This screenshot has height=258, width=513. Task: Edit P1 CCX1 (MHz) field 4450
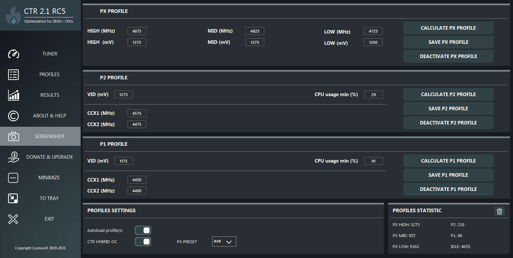[137, 180]
